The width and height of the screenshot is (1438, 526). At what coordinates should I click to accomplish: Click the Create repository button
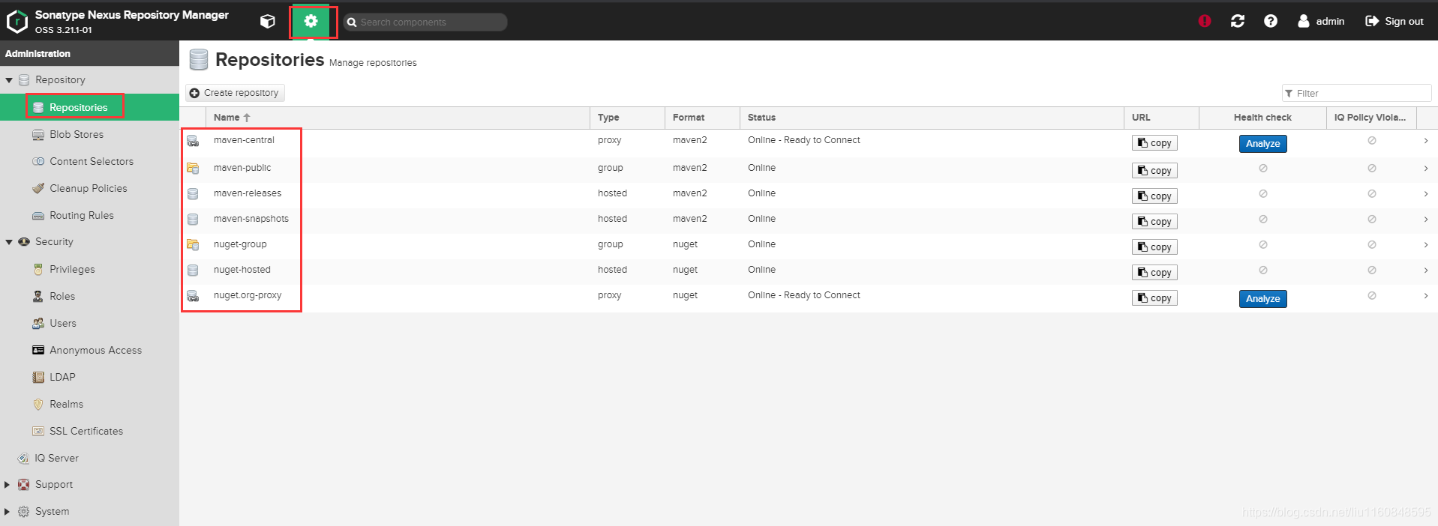click(235, 93)
